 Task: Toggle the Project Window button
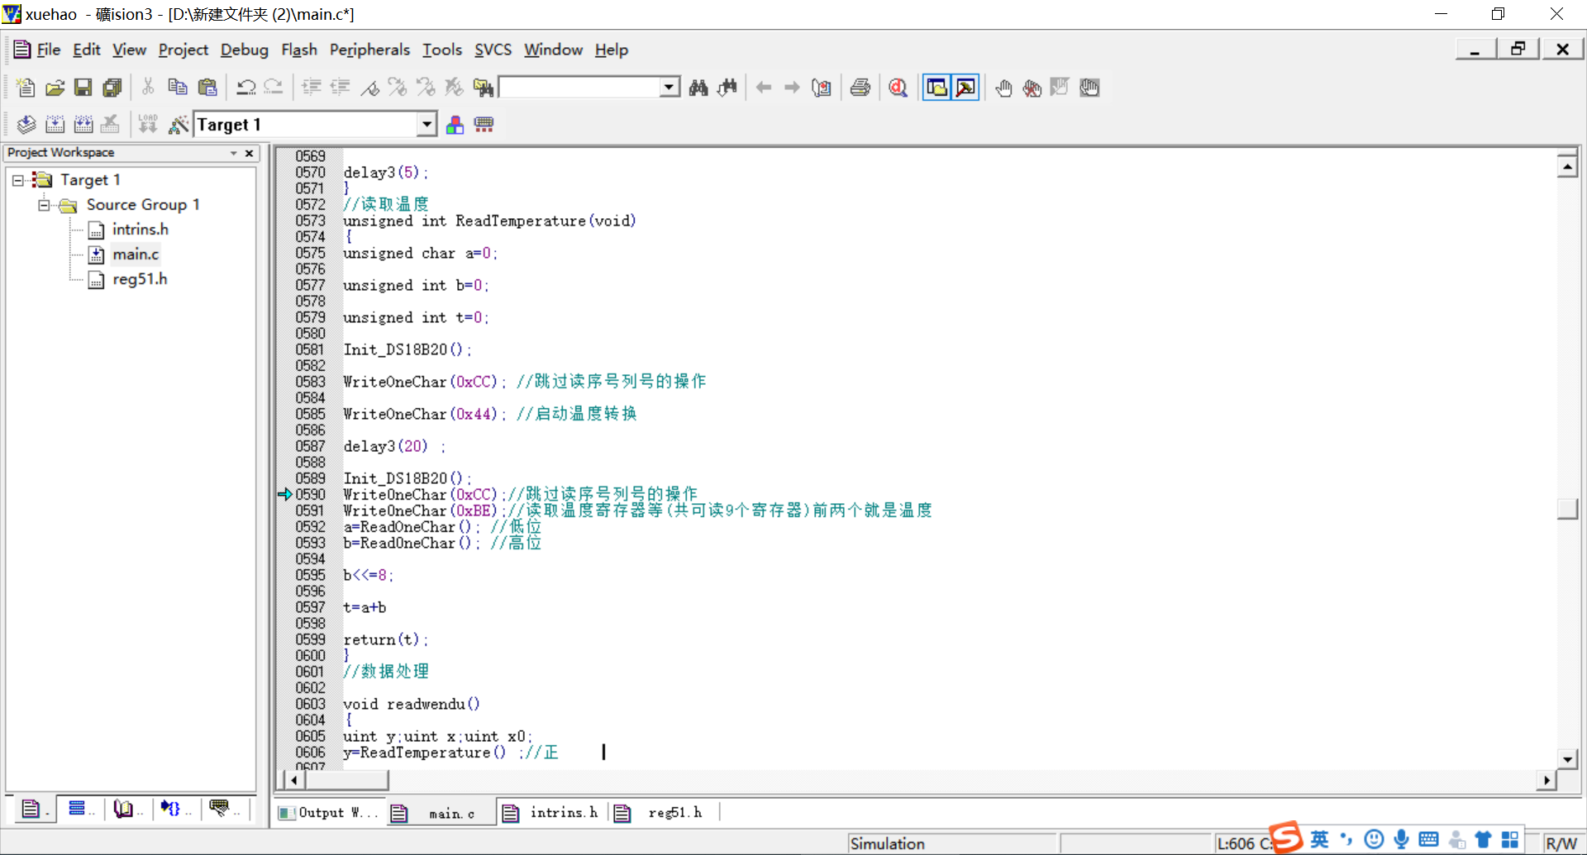(x=936, y=88)
